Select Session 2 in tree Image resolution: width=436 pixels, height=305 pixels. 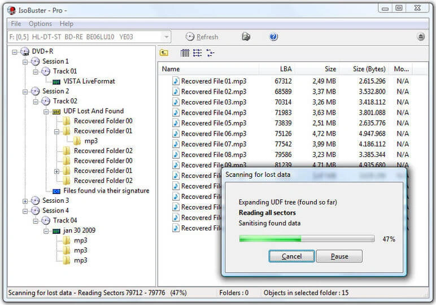pos(55,91)
